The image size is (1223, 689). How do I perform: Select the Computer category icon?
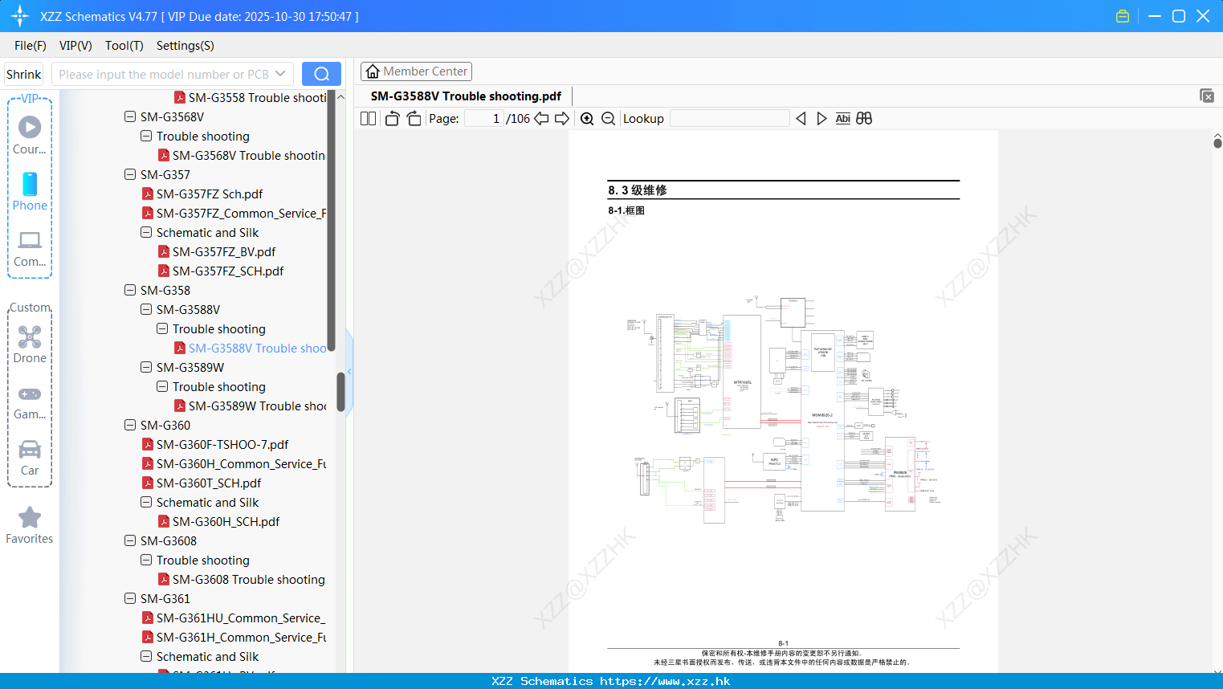pyautogui.click(x=30, y=248)
